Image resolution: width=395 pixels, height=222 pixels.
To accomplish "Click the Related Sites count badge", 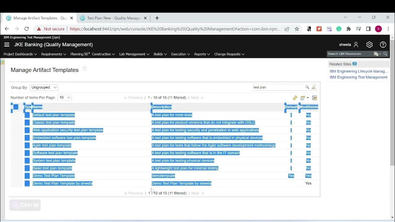I will [x=355, y=64].
